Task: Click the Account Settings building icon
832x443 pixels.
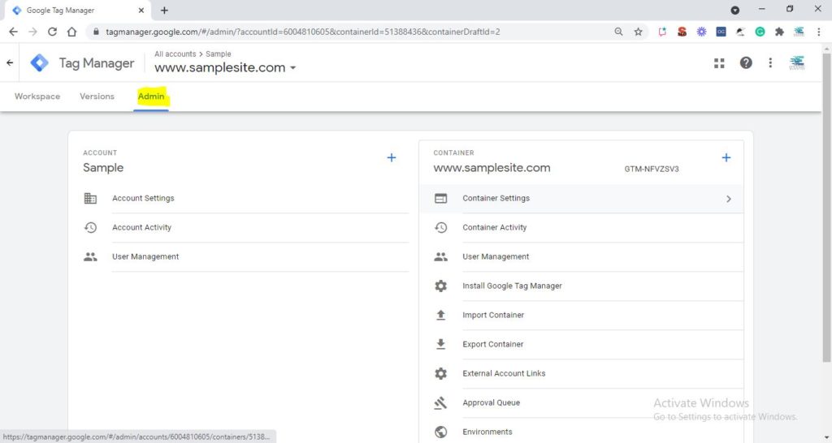Action: pyautogui.click(x=91, y=198)
